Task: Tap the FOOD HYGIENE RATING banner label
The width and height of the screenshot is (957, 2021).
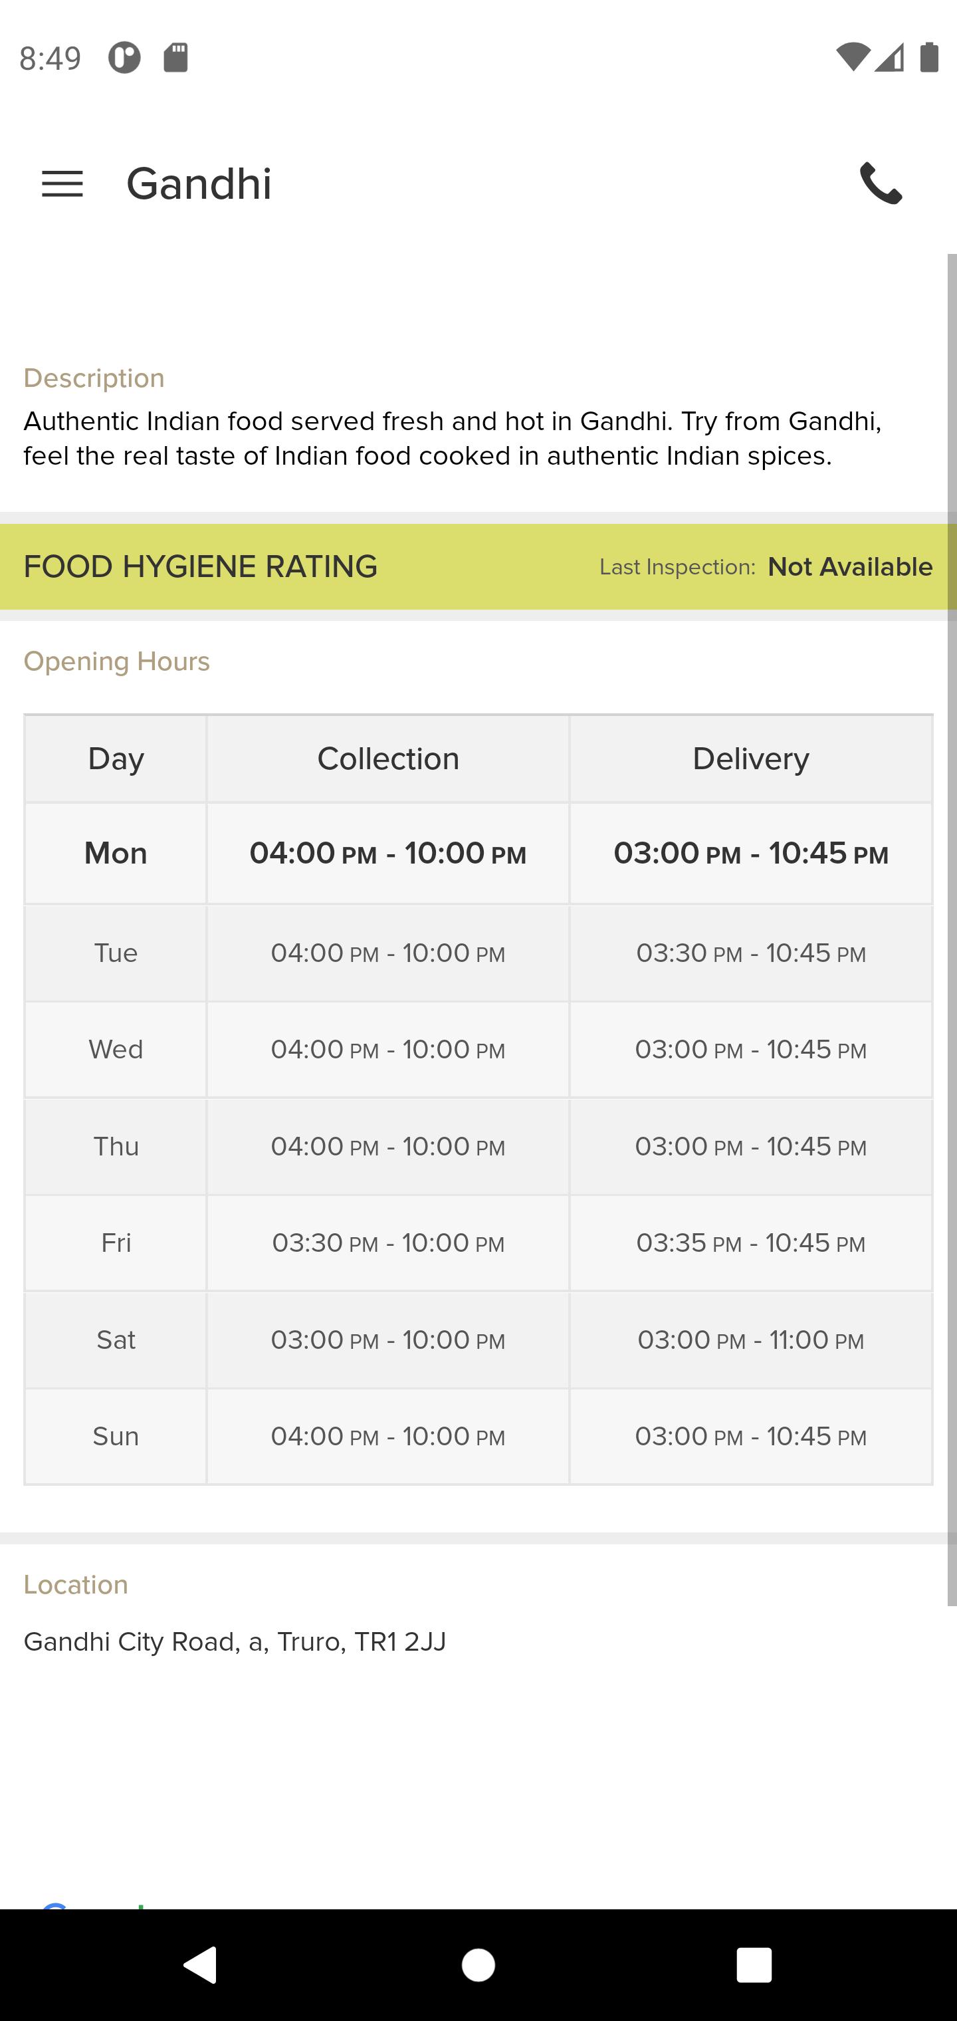Action: pos(201,566)
